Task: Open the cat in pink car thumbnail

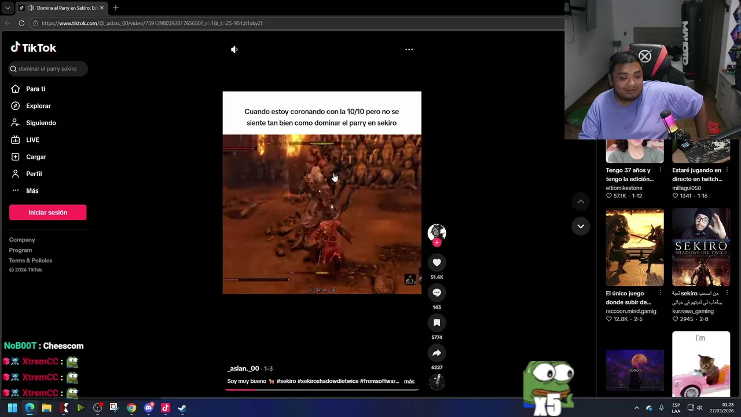Action: point(701,364)
